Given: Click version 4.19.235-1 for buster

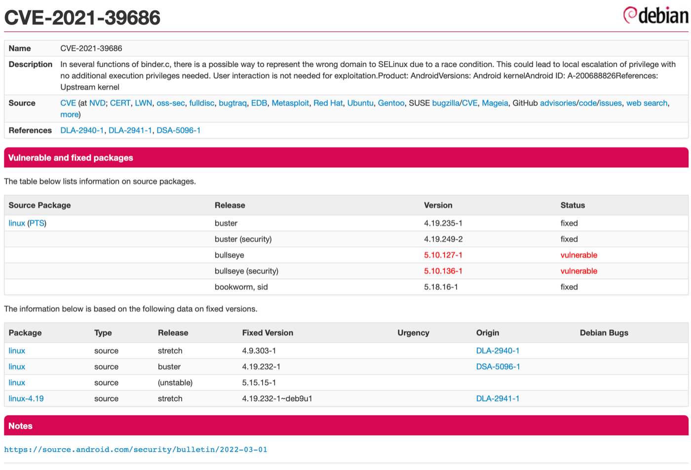Looking at the screenshot, I should 443,223.
